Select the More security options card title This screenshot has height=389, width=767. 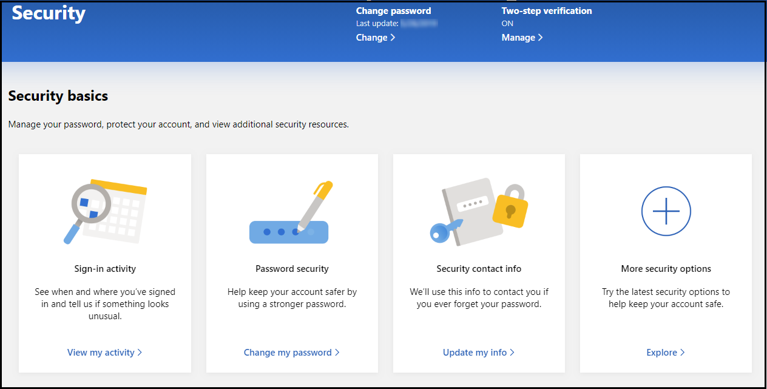click(666, 269)
